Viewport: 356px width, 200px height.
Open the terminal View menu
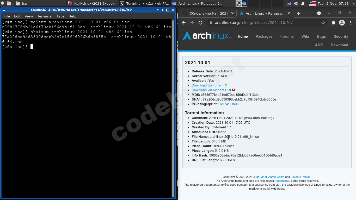coord(29,16)
